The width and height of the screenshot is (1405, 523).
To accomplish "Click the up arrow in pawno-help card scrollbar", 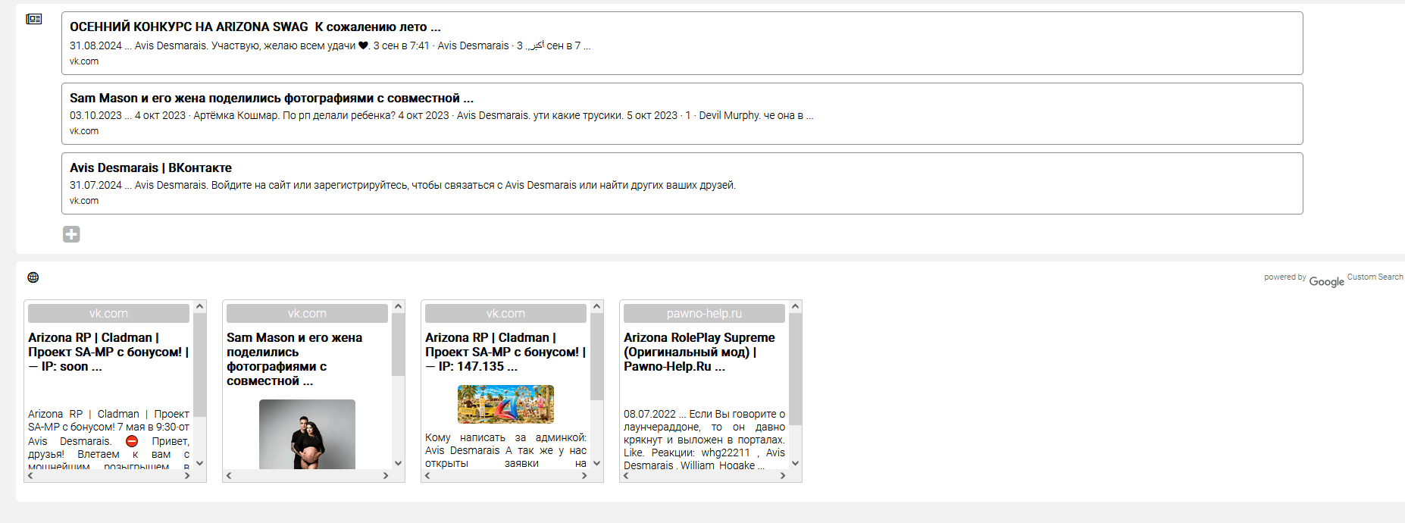I will pyautogui.click(x=796, y=306).
